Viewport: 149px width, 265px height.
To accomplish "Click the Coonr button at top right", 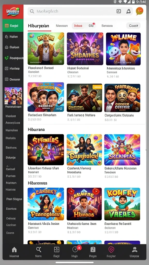I will [x=133, y=26].
